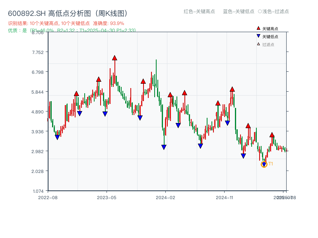Click the orange T1 circle marker on the chart

(x=264, y=164)
